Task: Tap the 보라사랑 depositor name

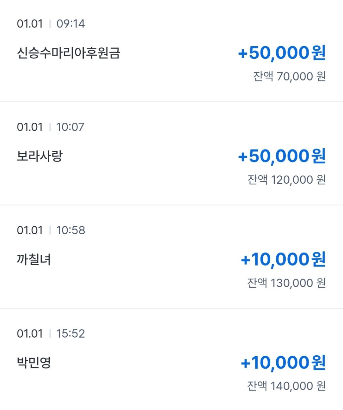Action: point(40,156)
